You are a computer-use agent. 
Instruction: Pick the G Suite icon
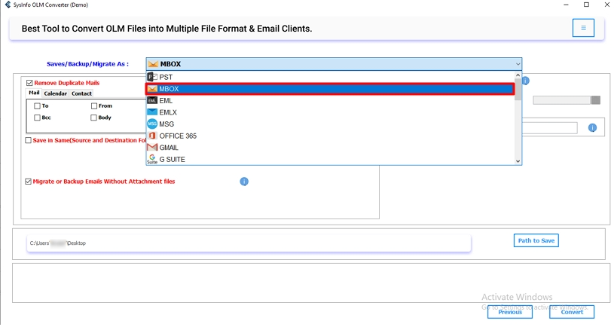[152, 159]
